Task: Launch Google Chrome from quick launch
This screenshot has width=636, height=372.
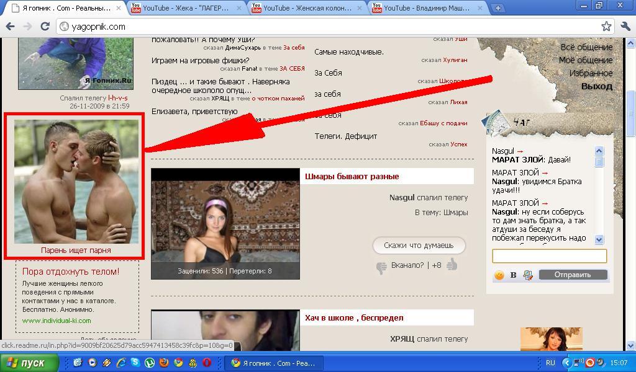Action: tap(178, 363)
